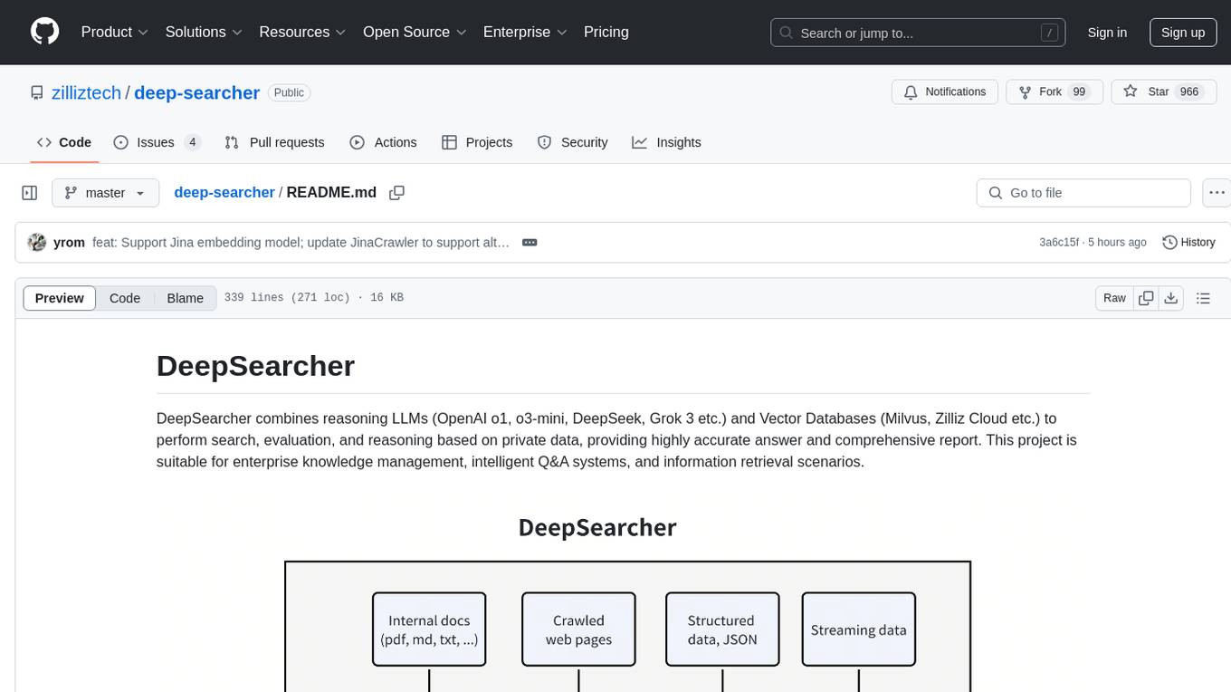Expand the Open Source menu
Screen dimensions: 1231x692
click(415, 32)
